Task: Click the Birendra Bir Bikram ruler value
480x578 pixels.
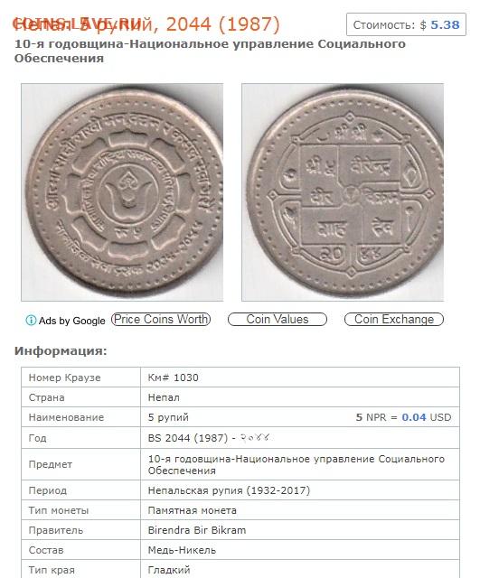Action: click(x=197, y=530)
